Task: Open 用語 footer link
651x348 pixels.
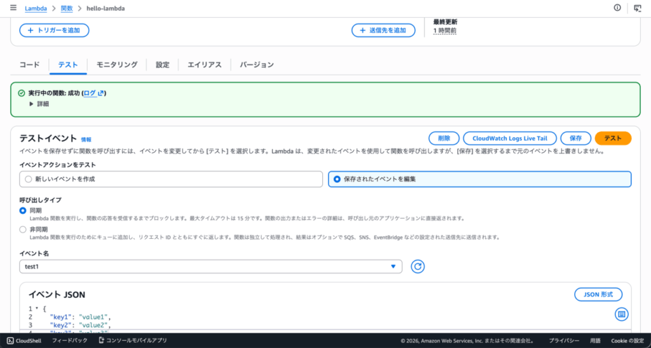Action: tap(595, 340)
